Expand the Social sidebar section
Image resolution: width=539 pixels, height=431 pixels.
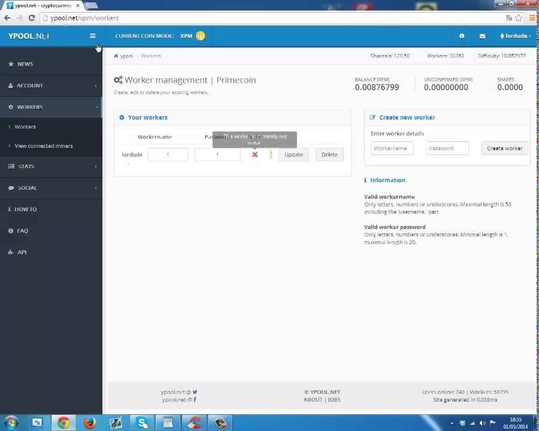pyautogui.click(x=51, y=187)
